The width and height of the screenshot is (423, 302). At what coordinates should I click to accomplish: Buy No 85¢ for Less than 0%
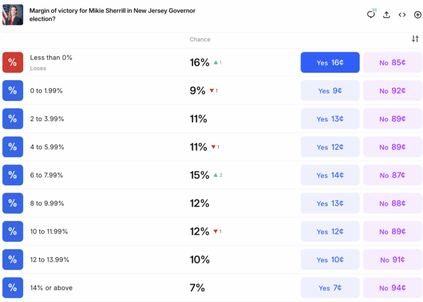[392, 63]
